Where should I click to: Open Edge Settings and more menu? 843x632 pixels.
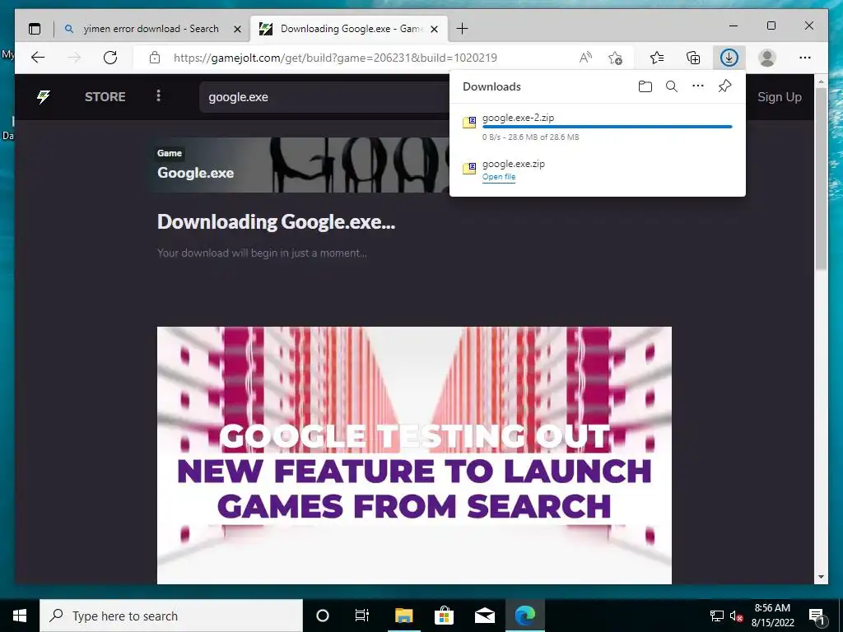[x=805, y=58]
